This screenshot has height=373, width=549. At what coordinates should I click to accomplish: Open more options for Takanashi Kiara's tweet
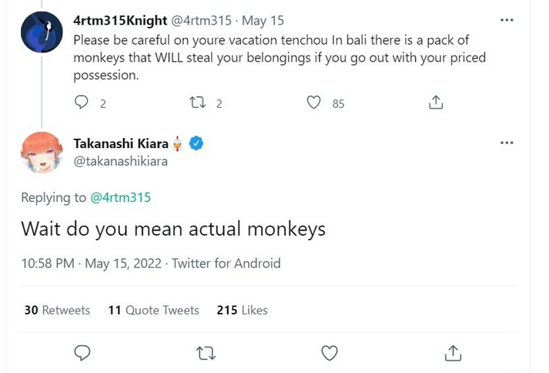(x=506, y=143)
